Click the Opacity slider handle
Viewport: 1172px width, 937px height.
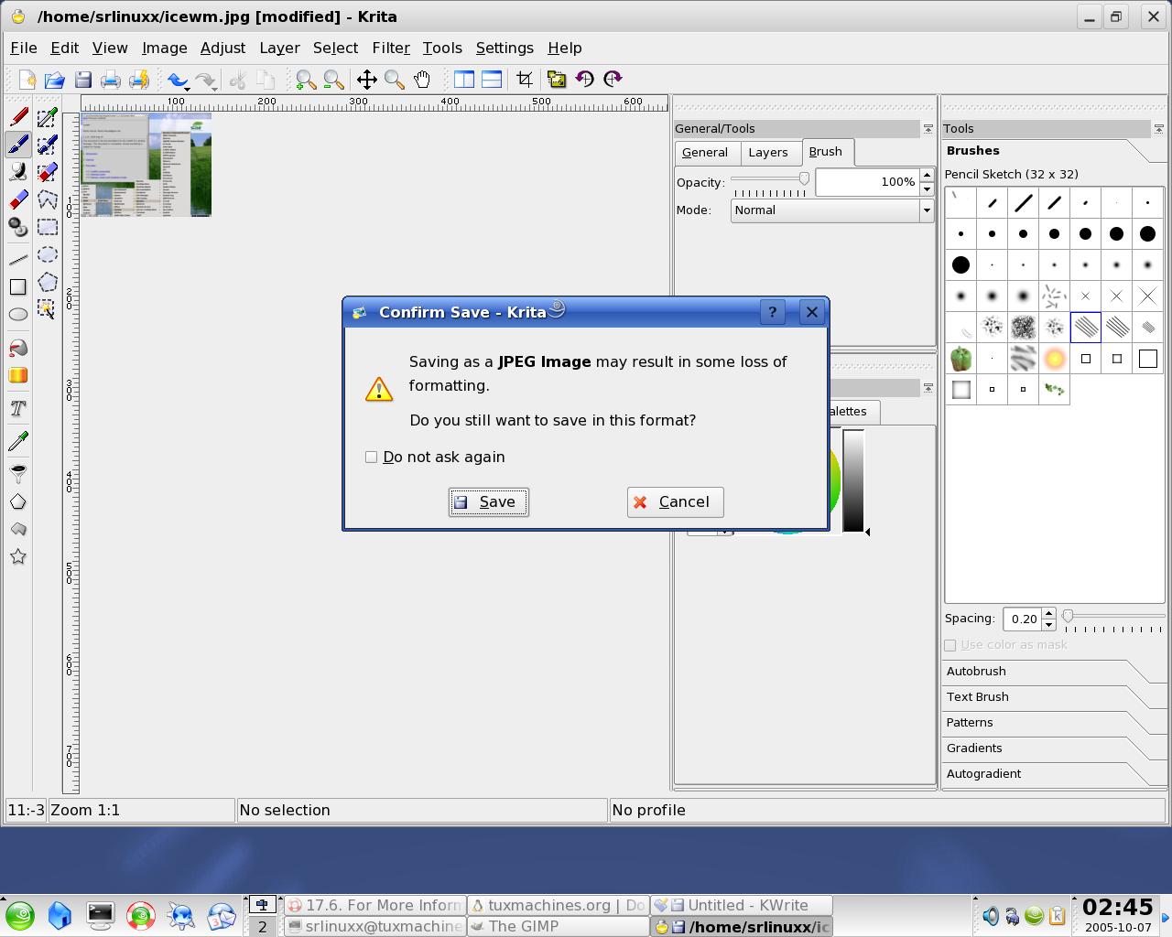804,179
